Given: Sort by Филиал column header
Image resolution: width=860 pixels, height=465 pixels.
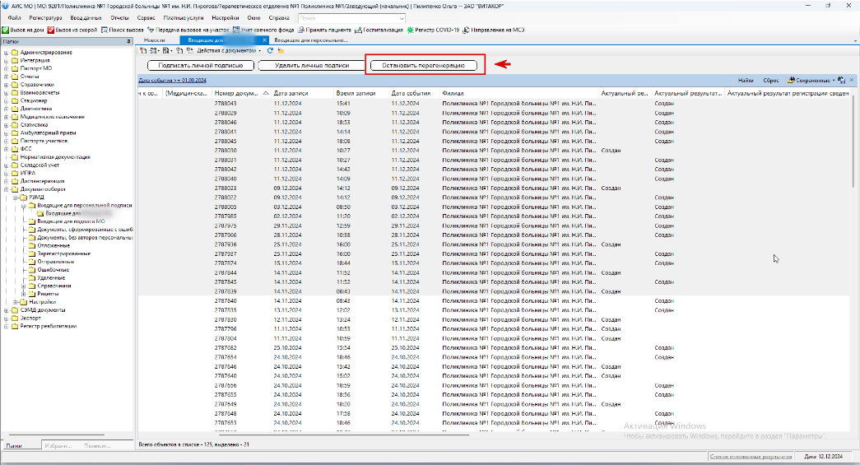Looking at the screenshot, I should point(518,93).
